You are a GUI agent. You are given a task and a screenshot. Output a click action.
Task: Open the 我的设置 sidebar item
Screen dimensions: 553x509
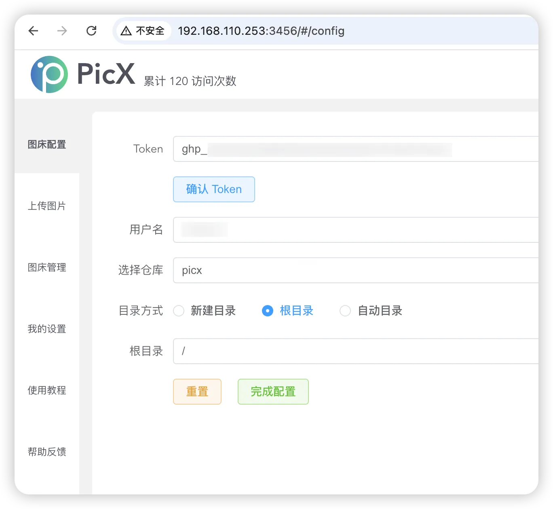pyautogui.click(x=47, y=329)
